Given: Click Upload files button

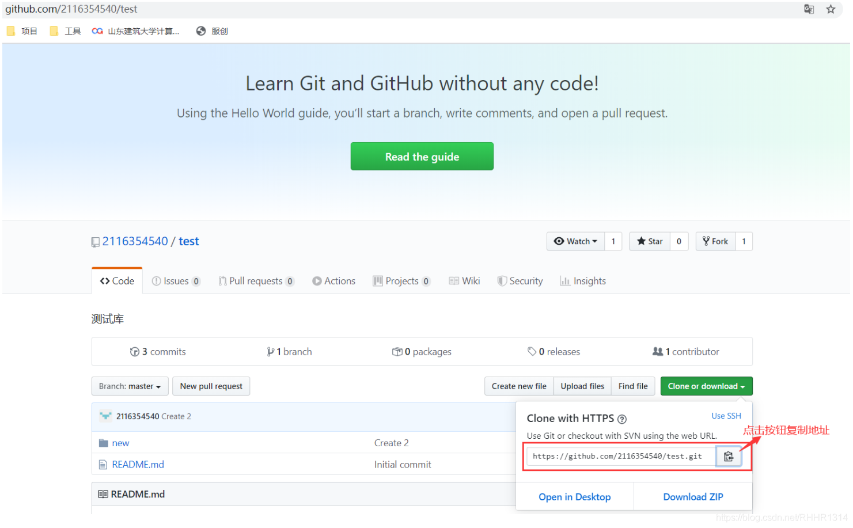Looking at the screenshot, I should (582, 386).
